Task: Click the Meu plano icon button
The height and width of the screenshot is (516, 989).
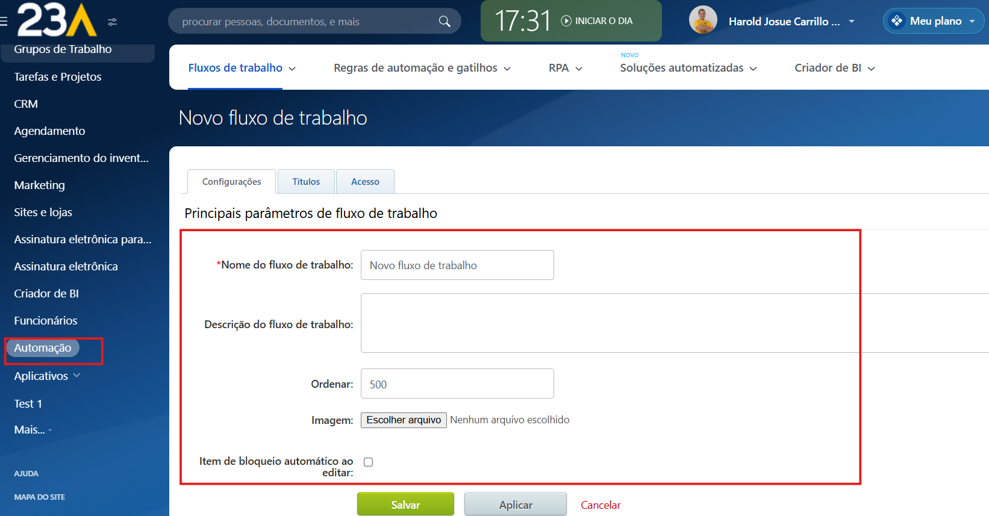Action: tap(897, 21)
